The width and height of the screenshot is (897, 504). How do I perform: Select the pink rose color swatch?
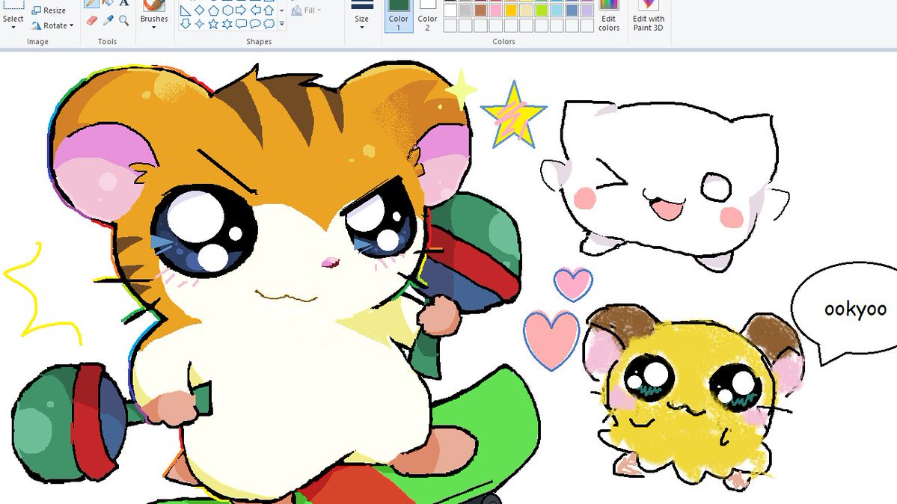(x=496, y=10)
